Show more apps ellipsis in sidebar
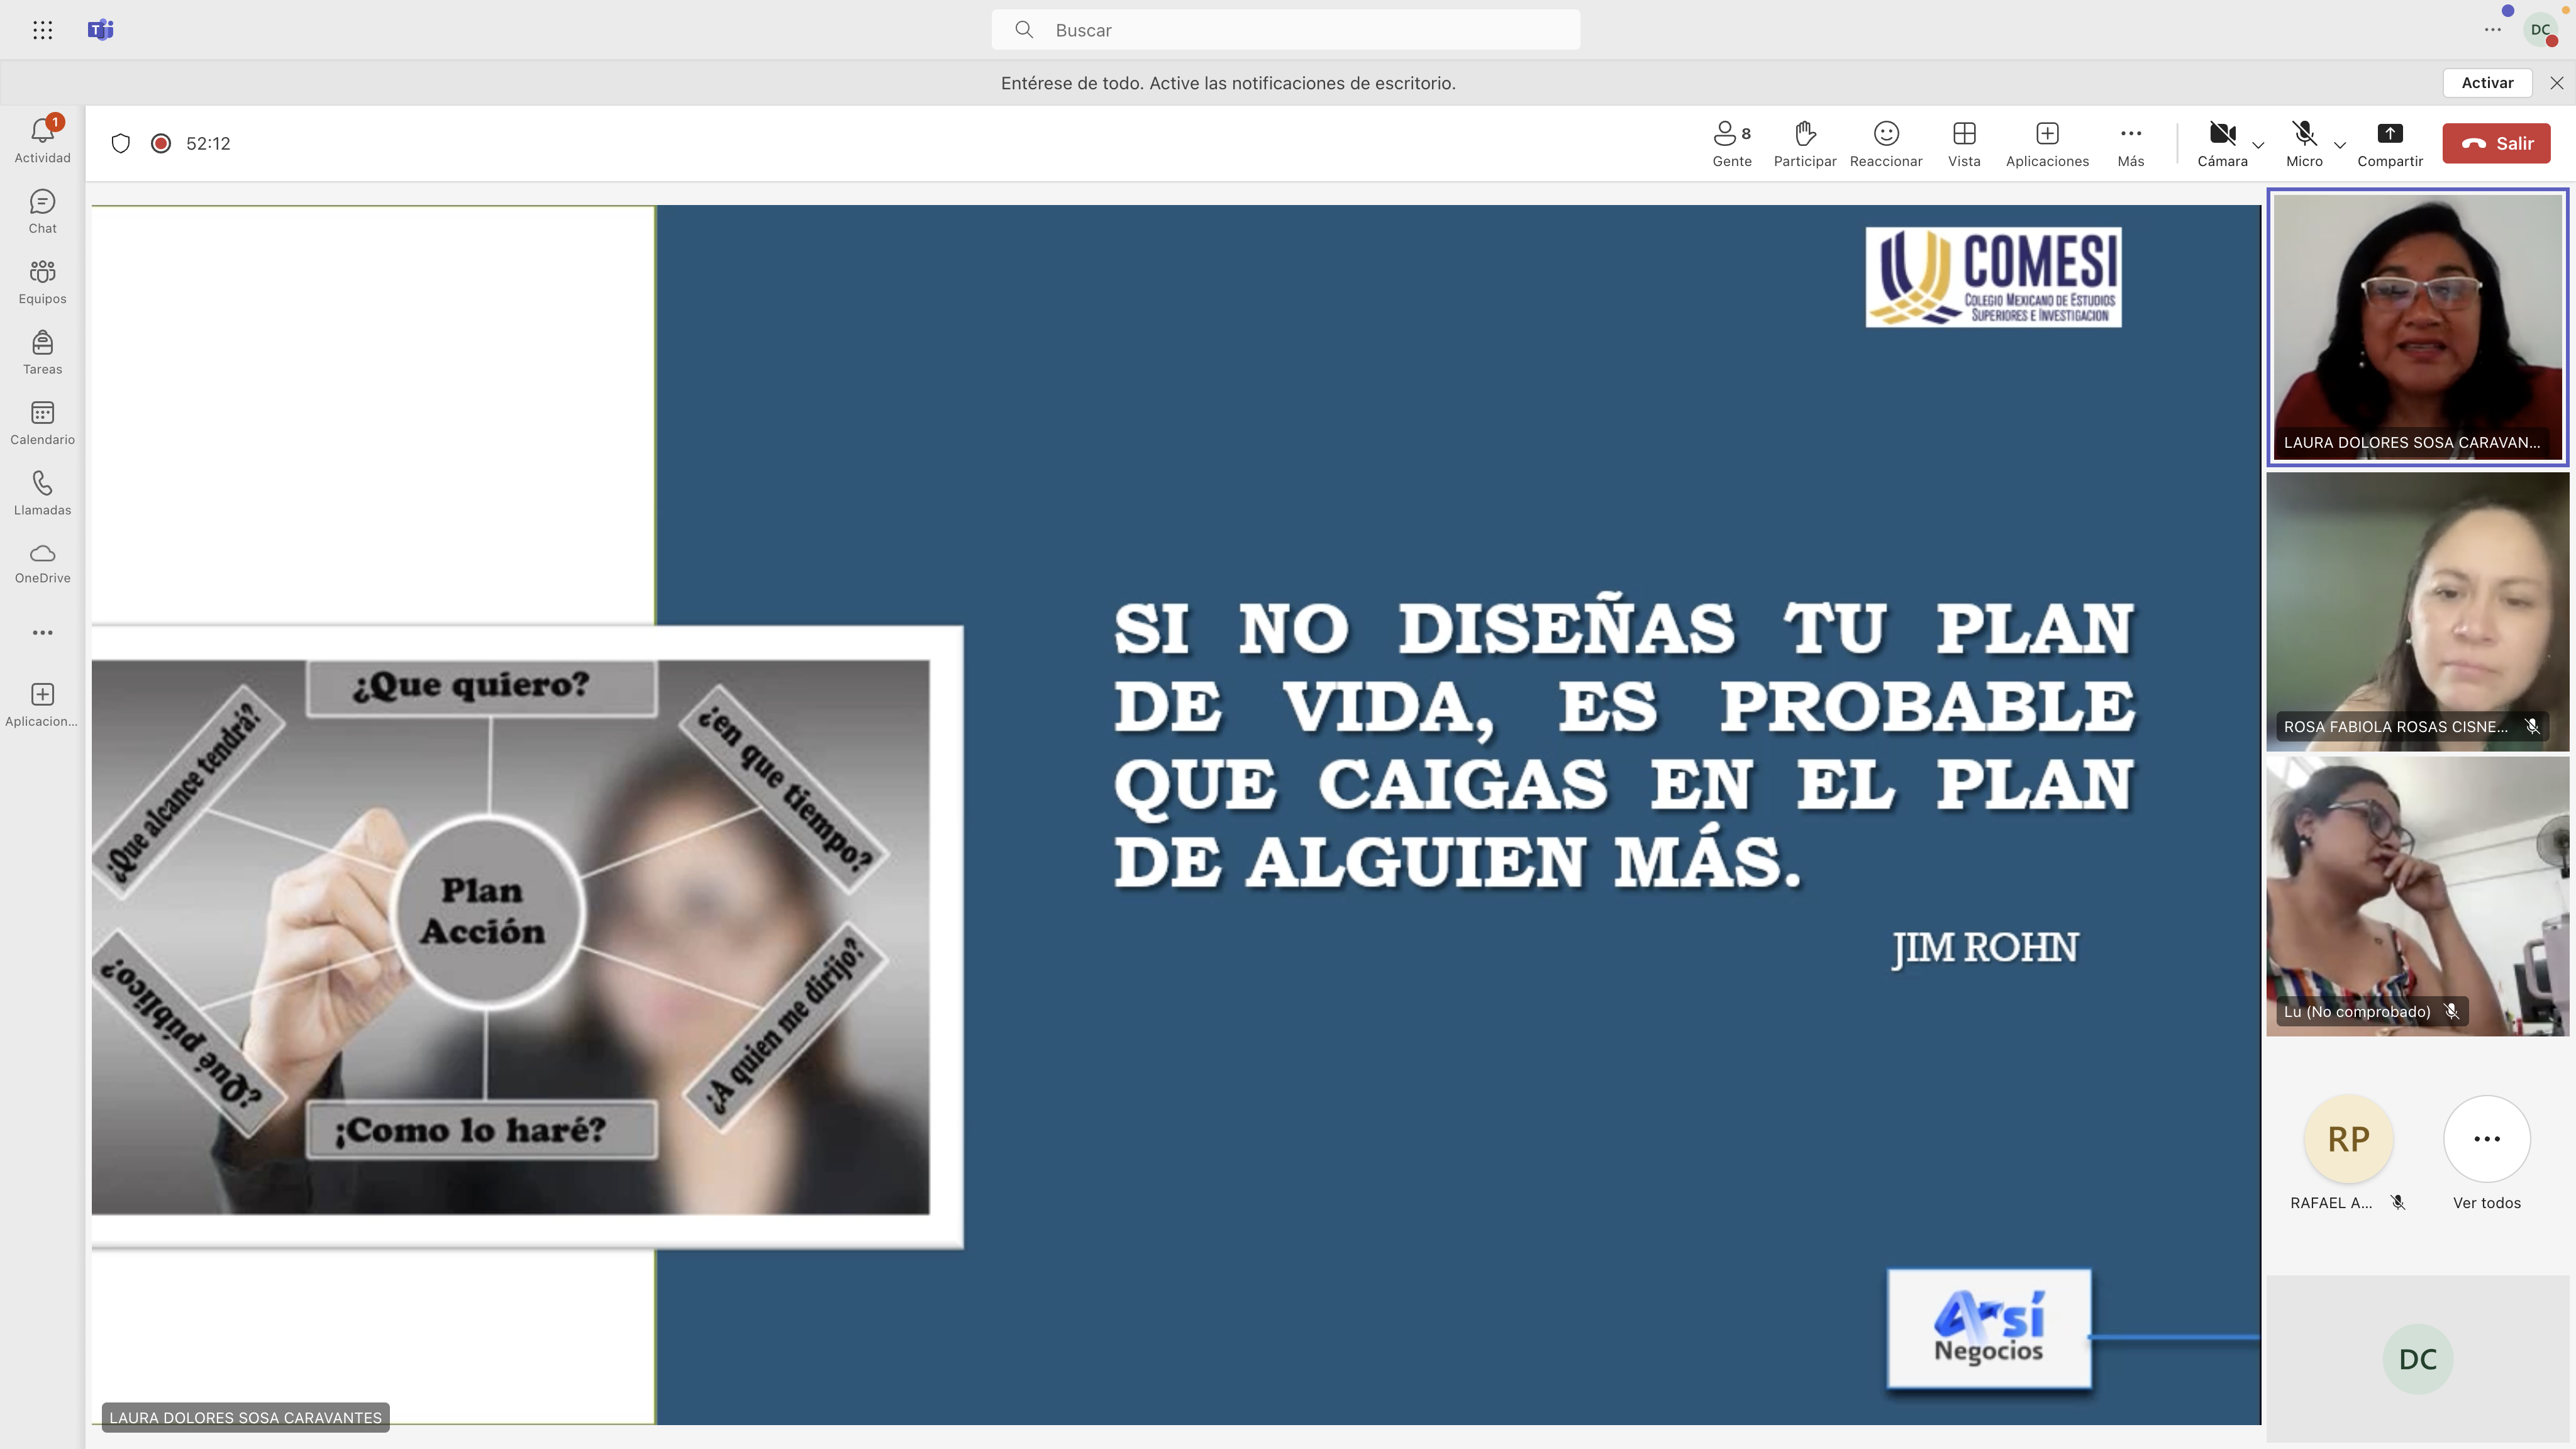 42,632
